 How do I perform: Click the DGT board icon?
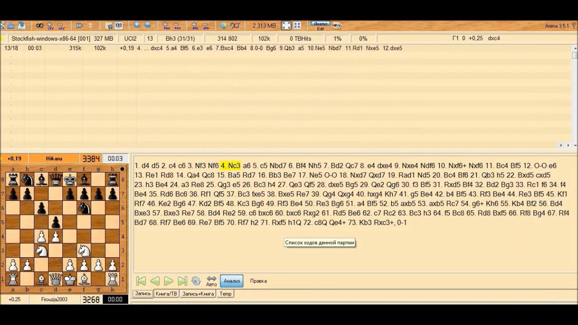tap(235, 26)
